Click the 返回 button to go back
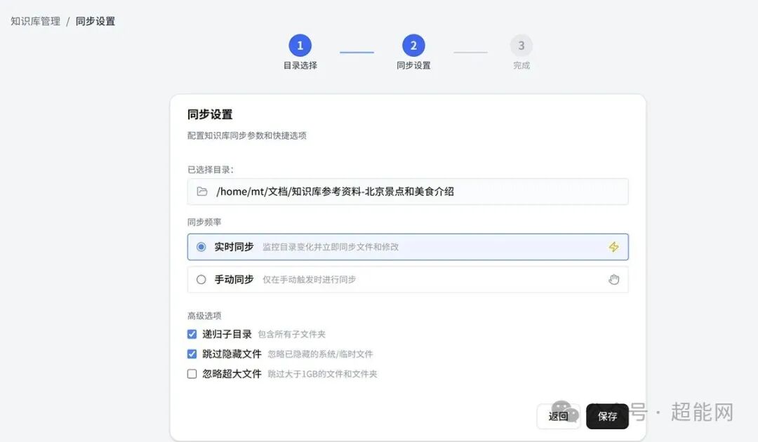The image size is (758, 442). [558, 415]
